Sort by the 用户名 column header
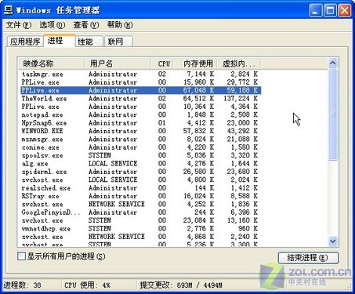 click(x=118, y=64)
